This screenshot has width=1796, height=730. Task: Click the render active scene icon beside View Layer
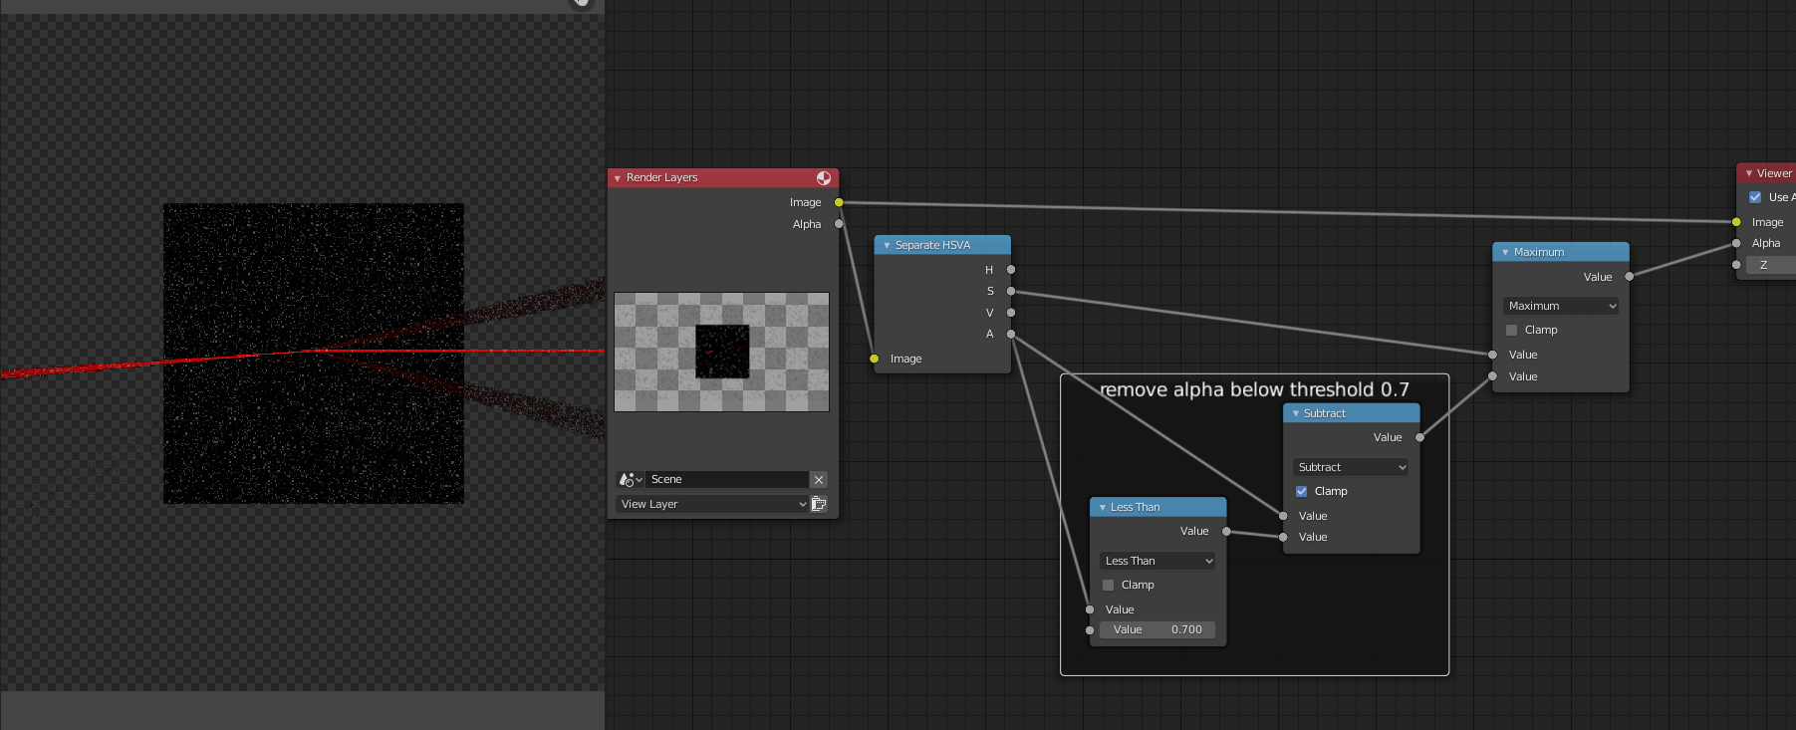point(819,504)
